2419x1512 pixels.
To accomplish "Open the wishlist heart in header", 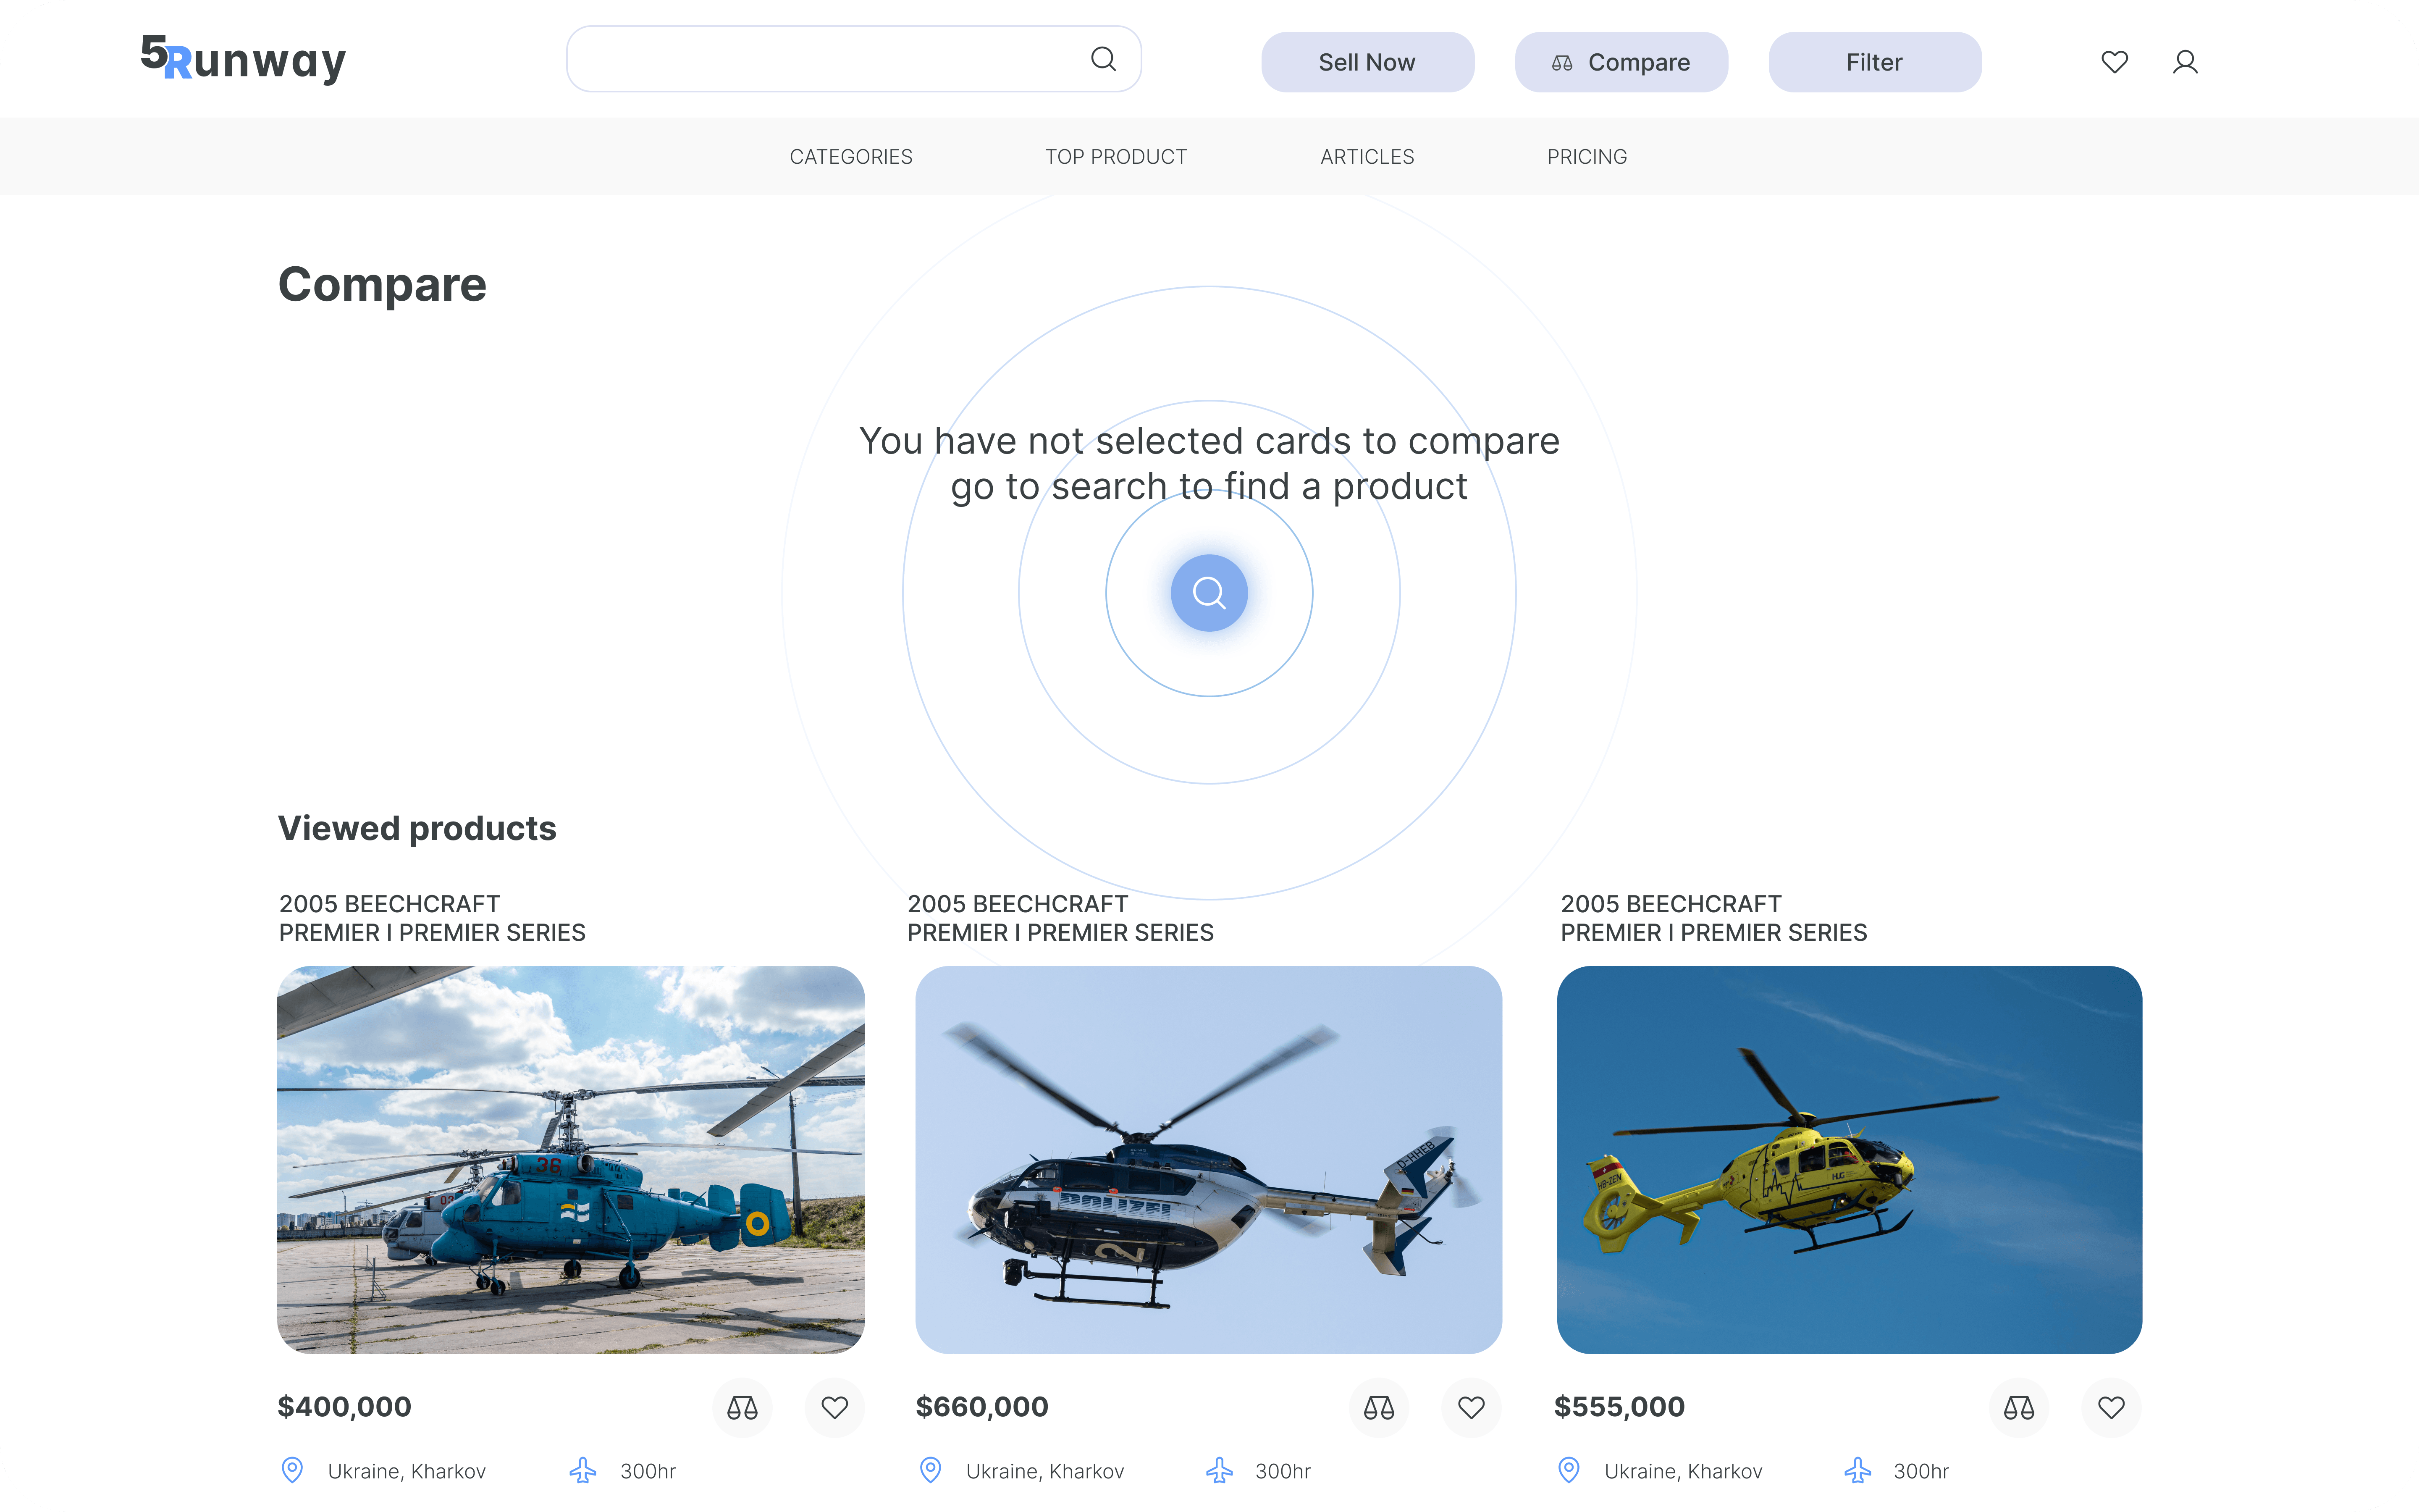I will pyautogui.click(x=2114, y=62).
